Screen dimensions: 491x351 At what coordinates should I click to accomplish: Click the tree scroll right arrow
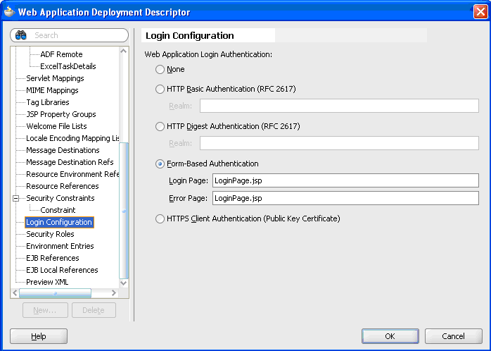pyautogui.click(x=114, y=293)
